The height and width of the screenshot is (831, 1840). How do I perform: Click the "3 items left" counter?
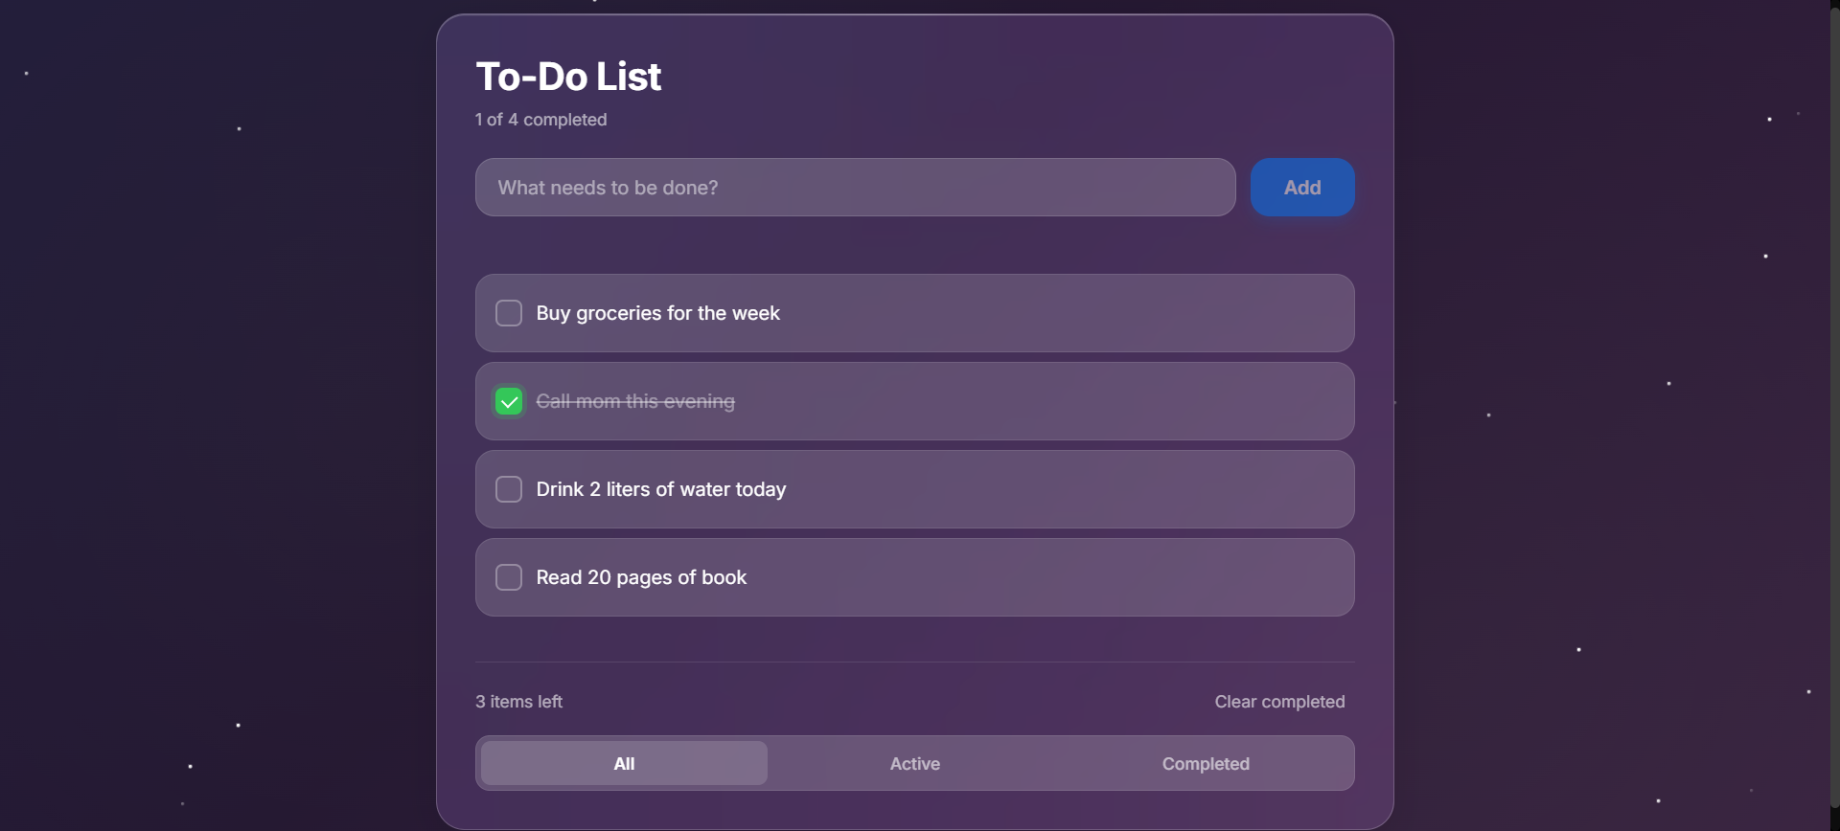tap(517, 701)
